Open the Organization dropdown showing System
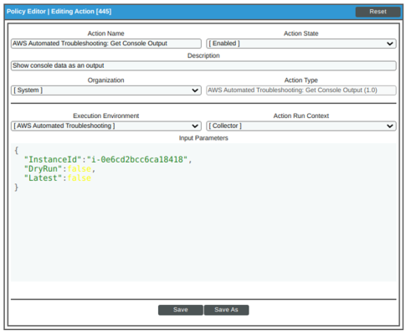Image resolution: width=406 pixels, height=335 pixels. click(106, 90)
